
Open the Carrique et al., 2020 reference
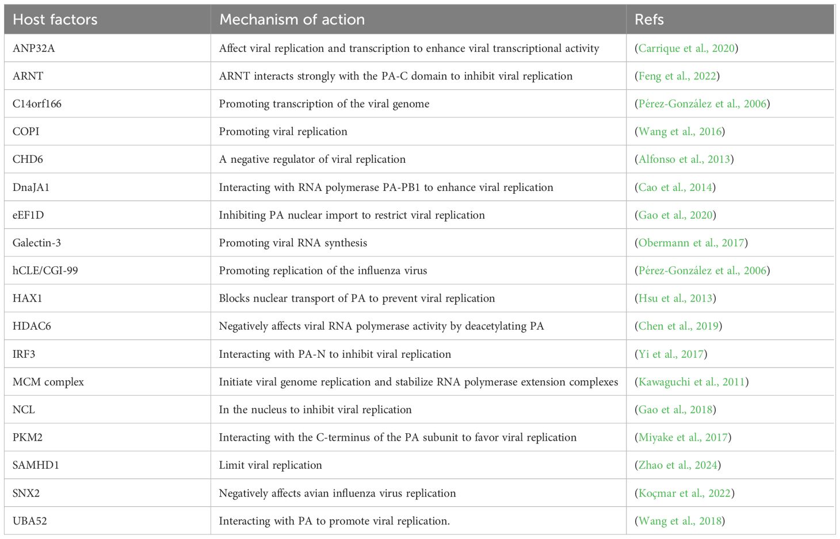pos(686,48)
